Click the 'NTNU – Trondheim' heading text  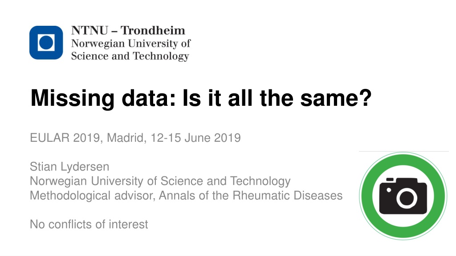pos(128,31)
